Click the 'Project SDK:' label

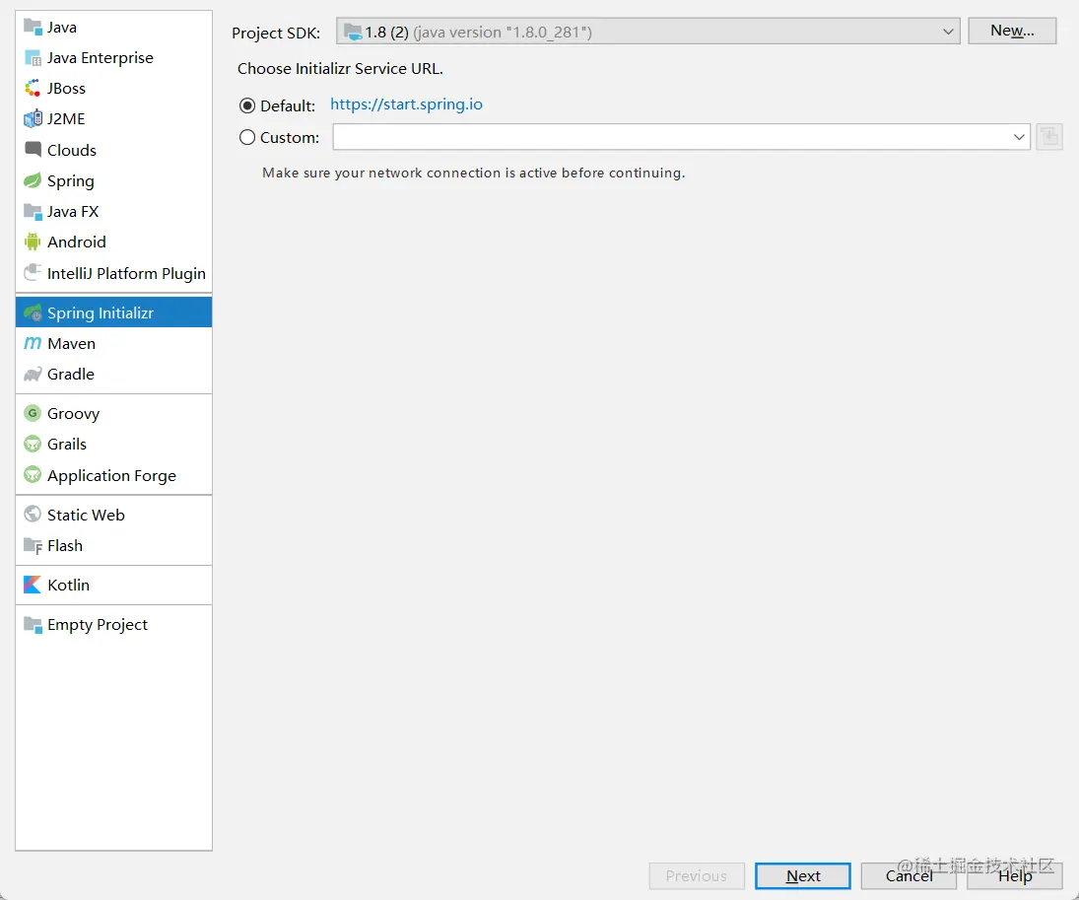coord(276,34)
